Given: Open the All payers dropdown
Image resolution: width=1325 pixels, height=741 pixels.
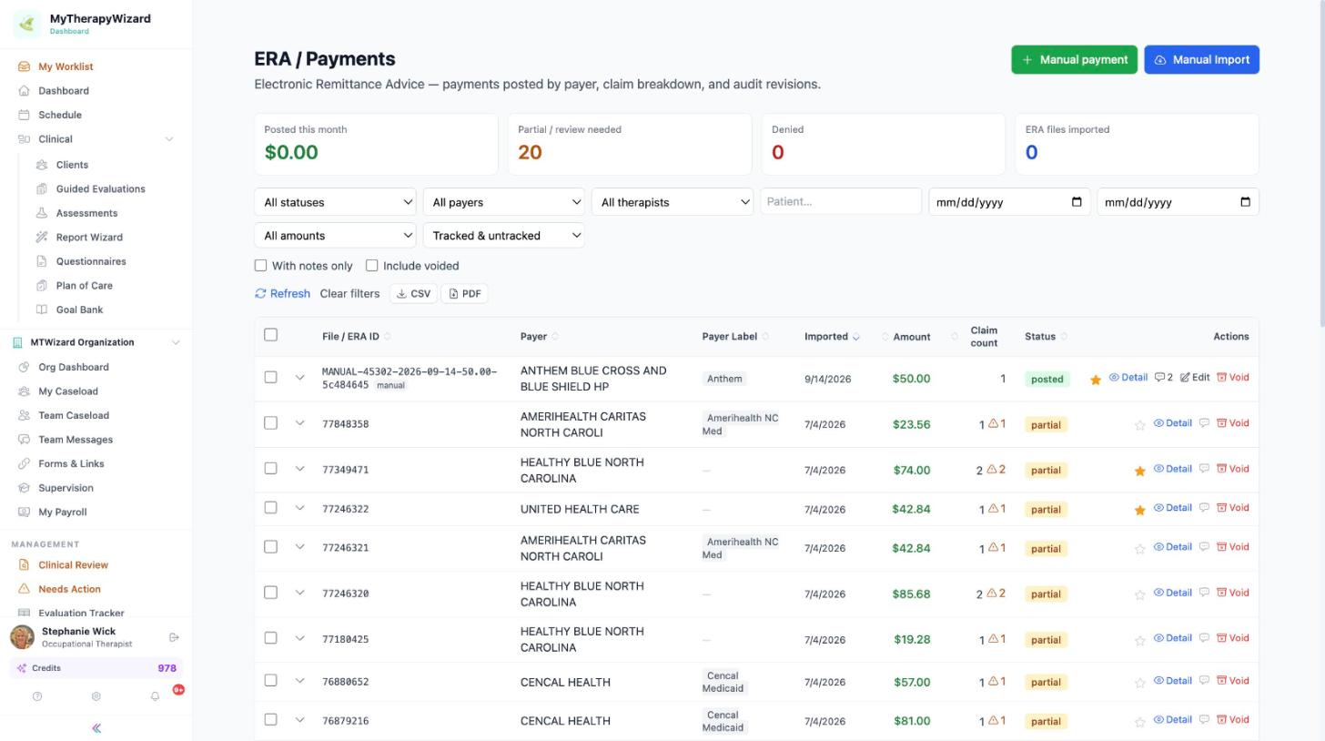Looking at the screenshot, I should [503, 202].
